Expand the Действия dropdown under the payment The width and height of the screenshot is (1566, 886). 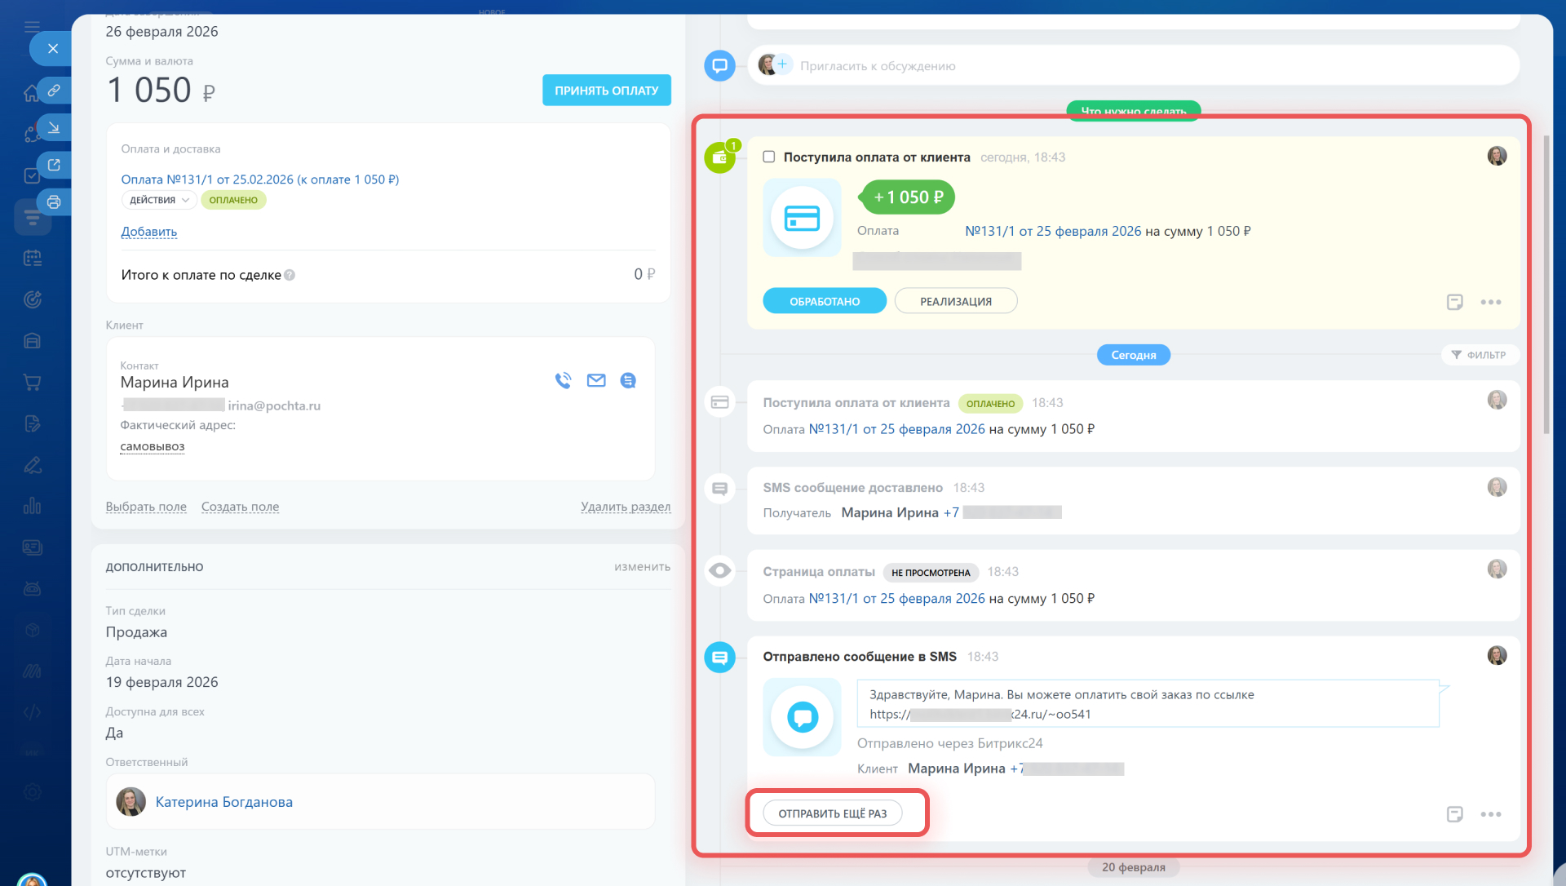click(159, 200)
